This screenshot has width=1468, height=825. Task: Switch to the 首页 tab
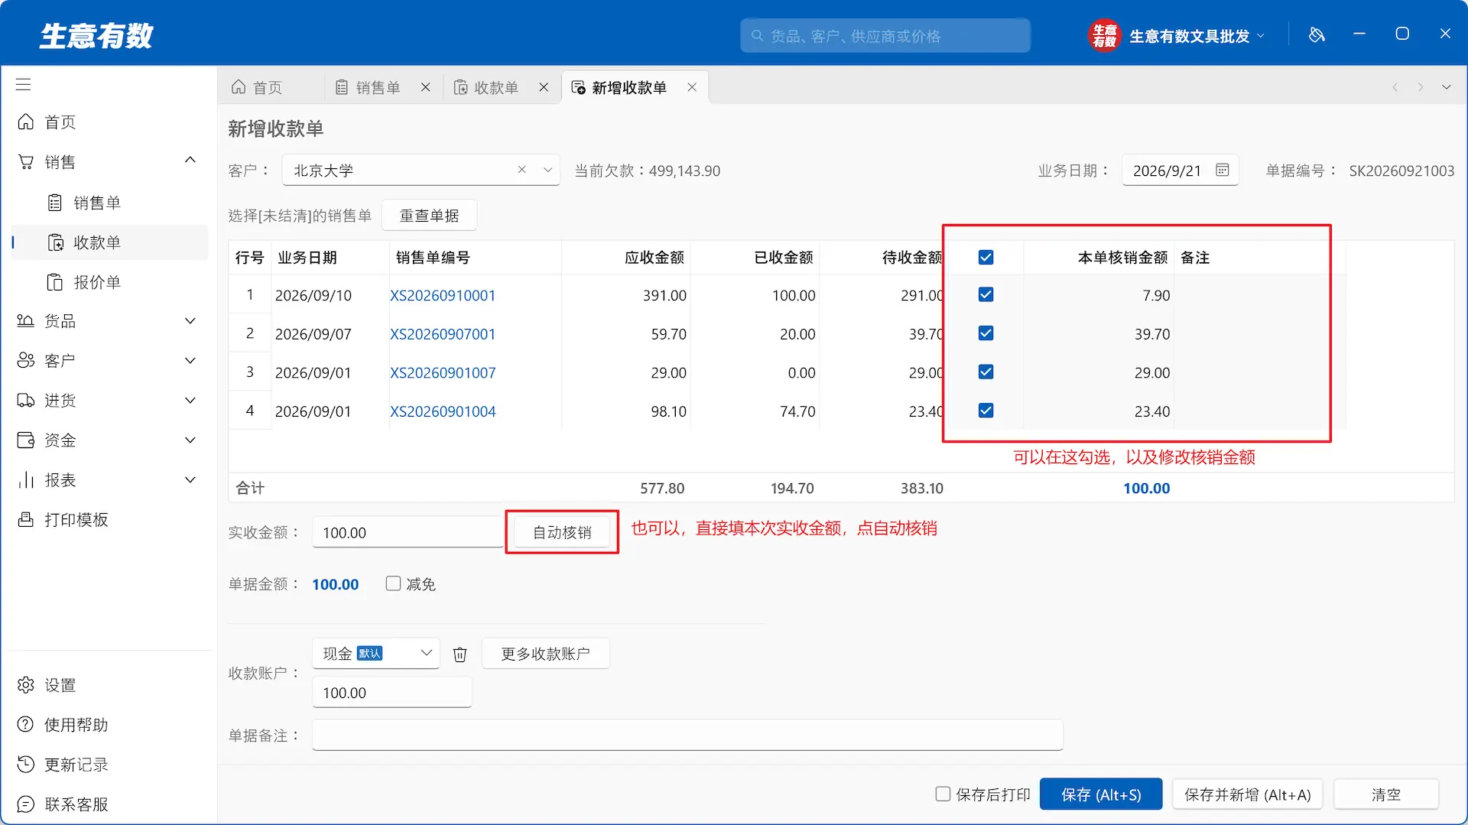tap(257, 87)
